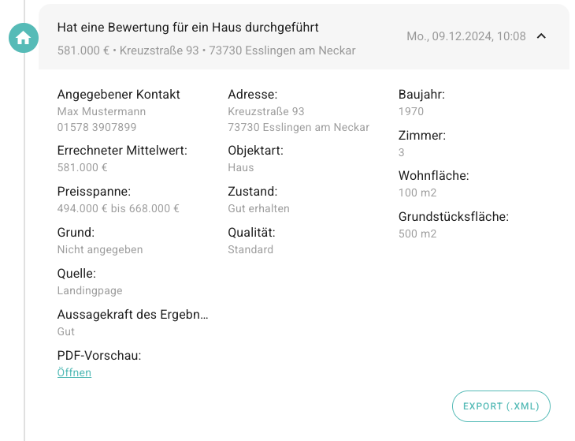
Task: Click the phone number 01578 3907899
Action: (x=97, y=127)
